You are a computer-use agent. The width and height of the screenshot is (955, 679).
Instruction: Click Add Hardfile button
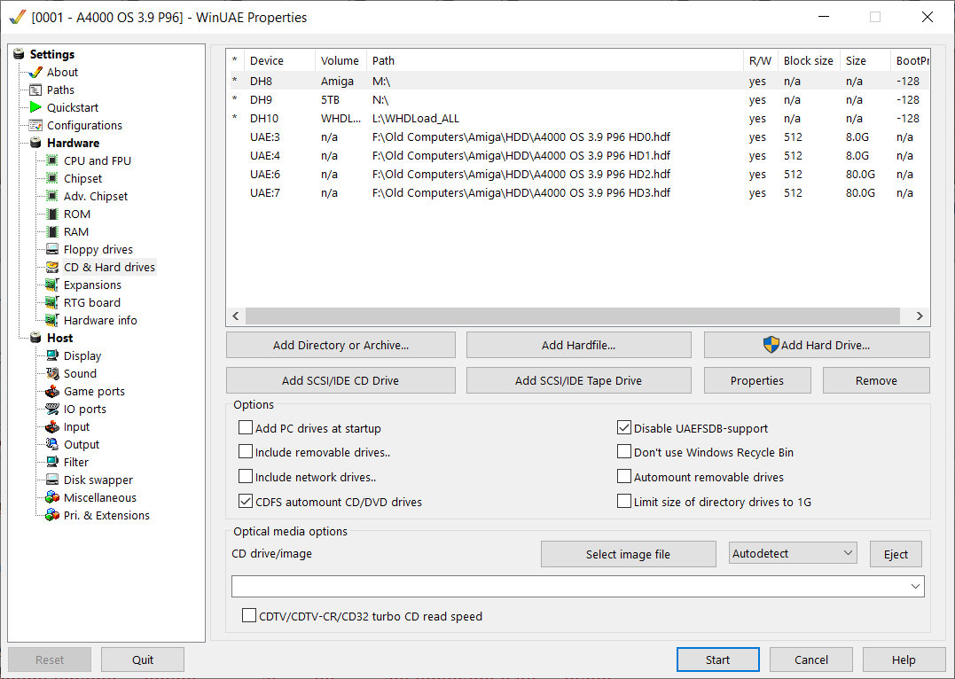click(579, 345)
